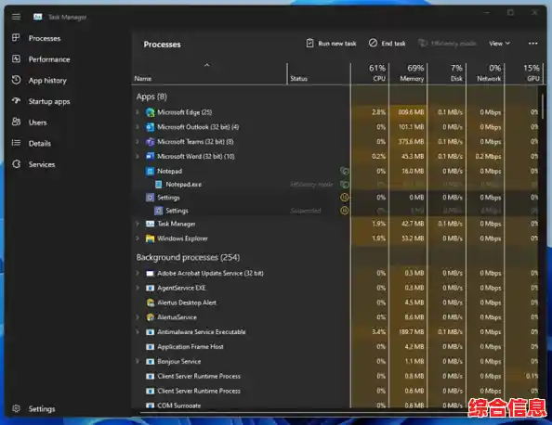Image resolution: width=552 pixels, height=425 pixels.
Task: Switch to the Details page
Action: (x=39, y=143)
